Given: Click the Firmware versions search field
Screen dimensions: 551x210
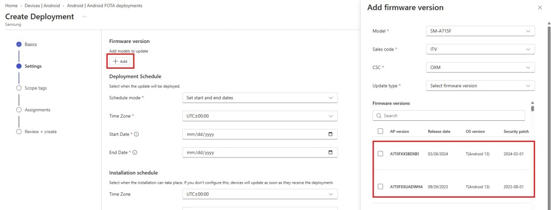Looking at the screenshot, I should pyautogui.click(x=449, y=115).
